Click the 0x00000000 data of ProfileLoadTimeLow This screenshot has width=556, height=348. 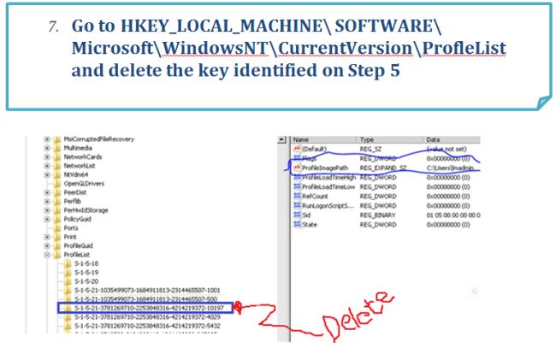tap(448, 186)
